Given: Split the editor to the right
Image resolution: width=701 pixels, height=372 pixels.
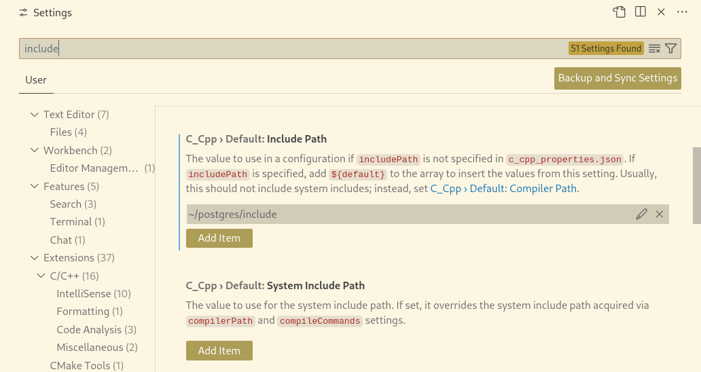Looking at the screenshot, I should coord(641,12).
